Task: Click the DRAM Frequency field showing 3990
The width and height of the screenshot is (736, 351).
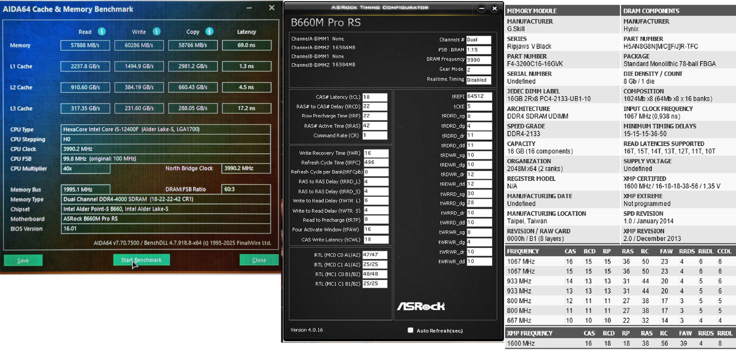Action: pyautogui.click(x=479, y=60)
